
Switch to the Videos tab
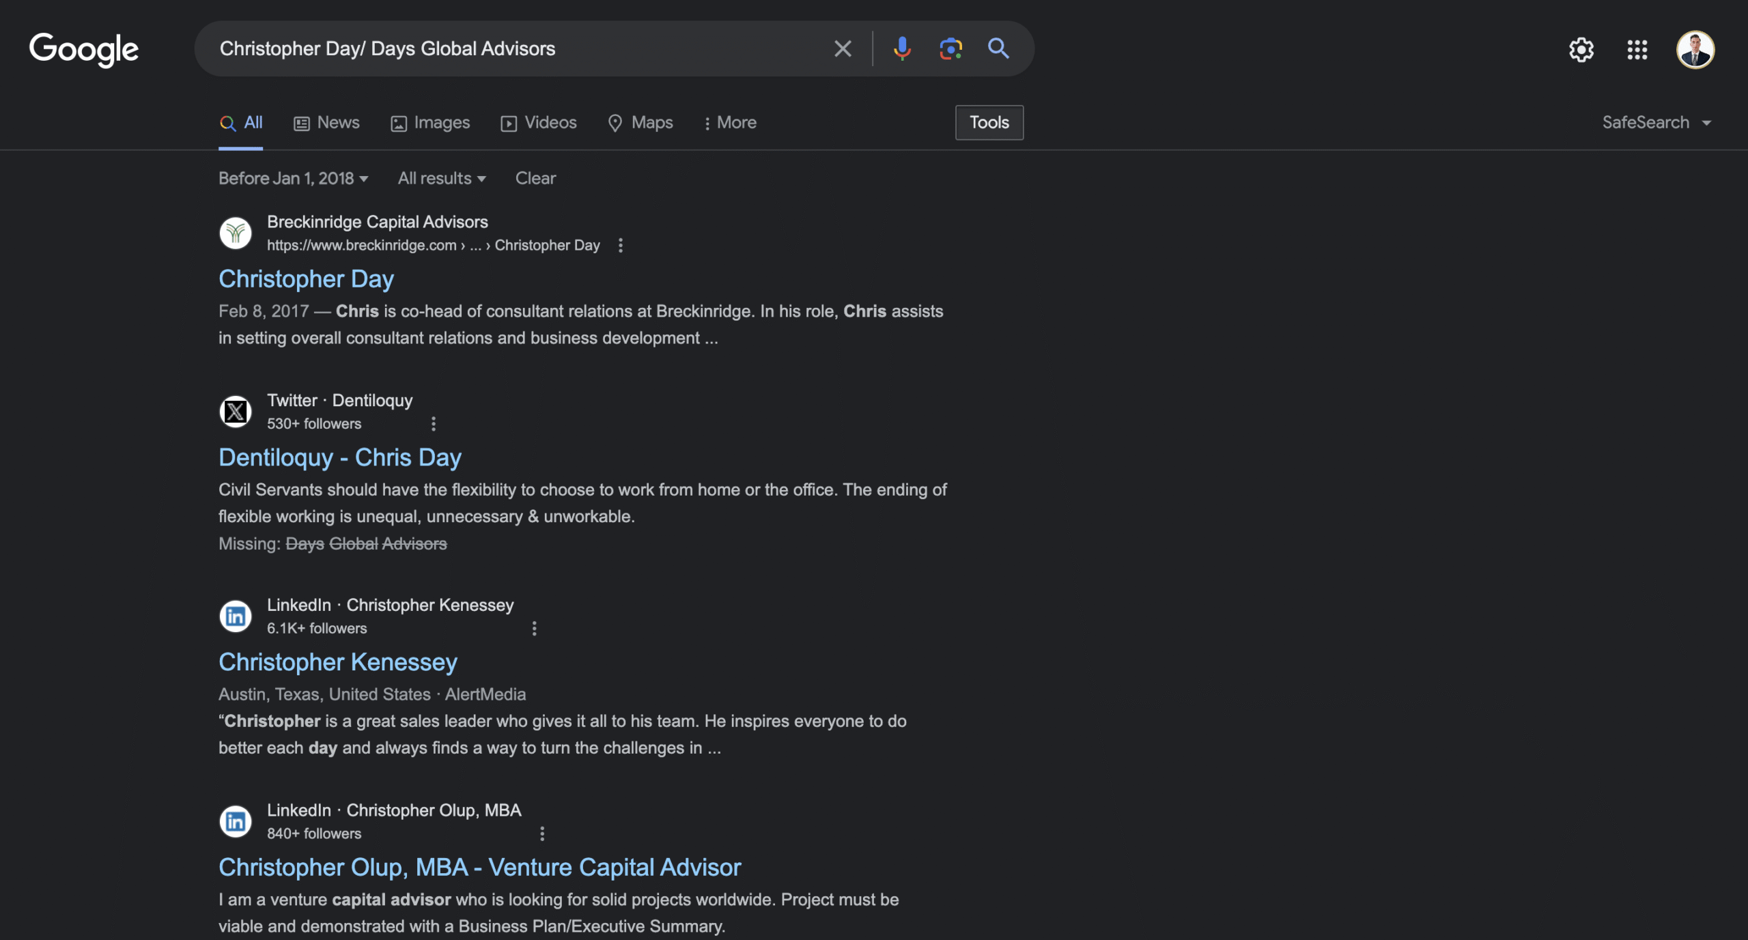pos(539,123)
